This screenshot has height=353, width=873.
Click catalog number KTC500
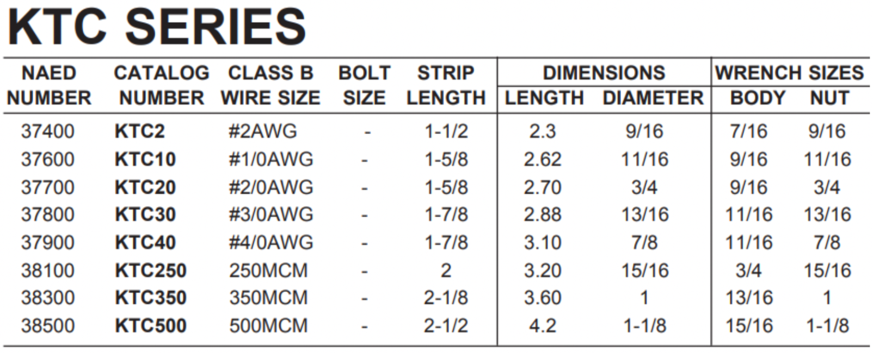coord(150,326)
